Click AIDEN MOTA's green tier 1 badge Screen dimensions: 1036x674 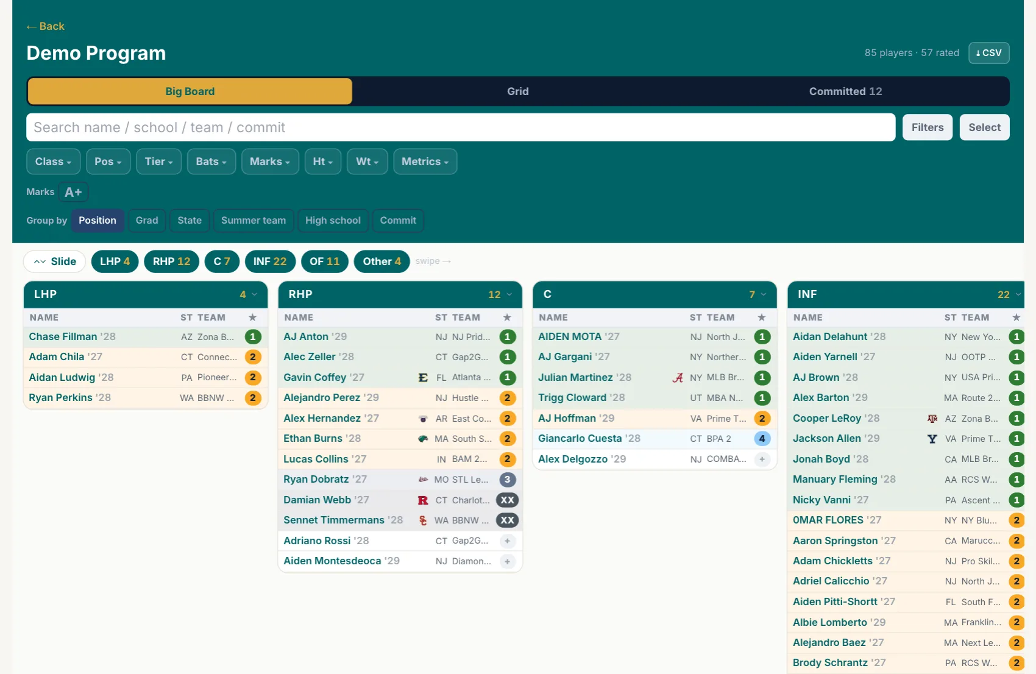click(762, 336)
